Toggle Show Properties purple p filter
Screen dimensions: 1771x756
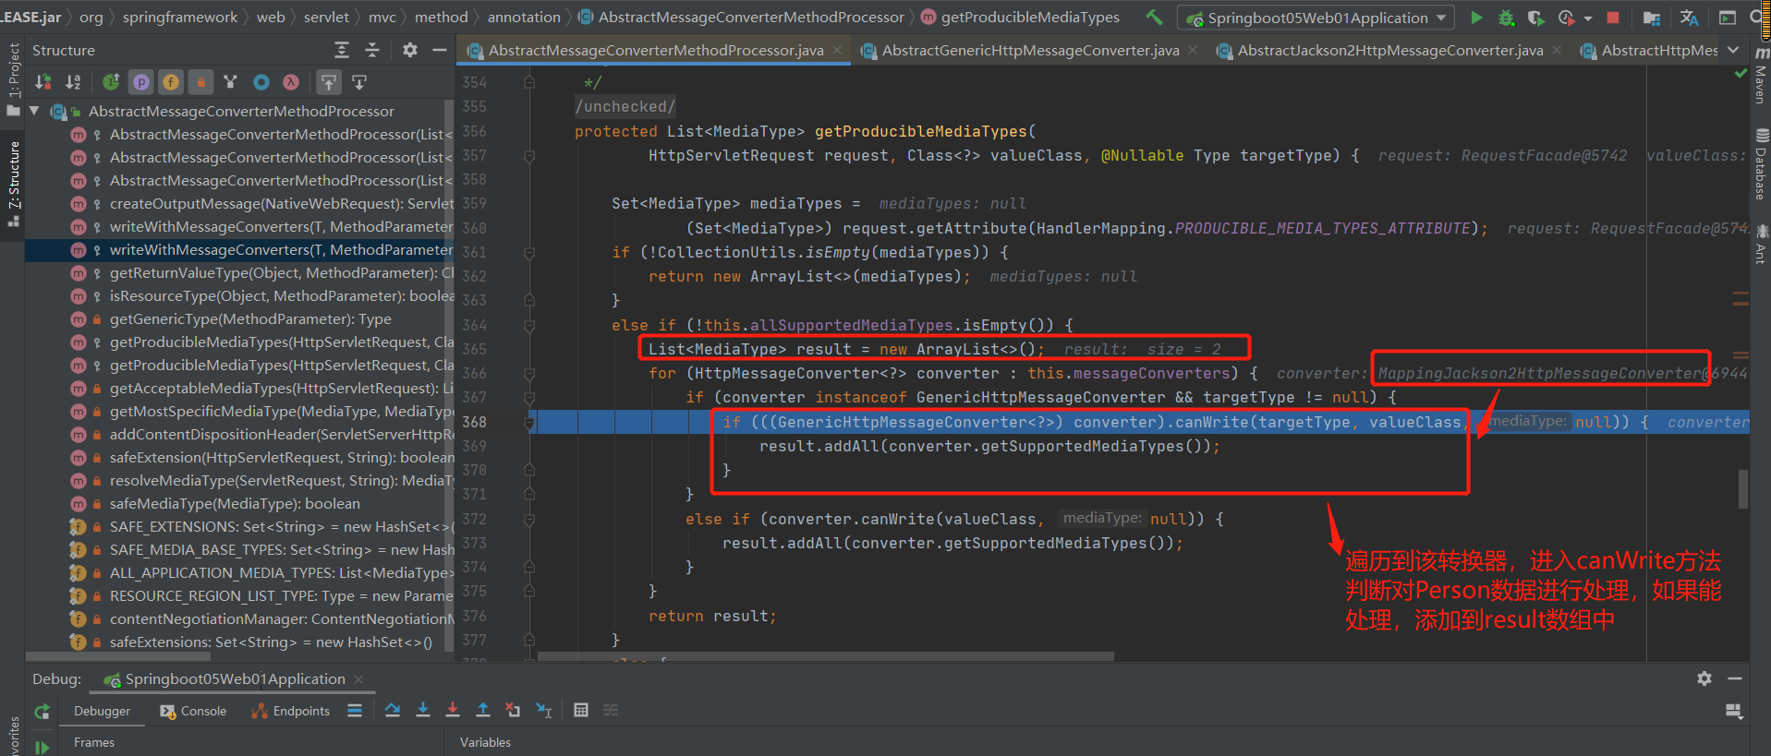pos(141,82)
